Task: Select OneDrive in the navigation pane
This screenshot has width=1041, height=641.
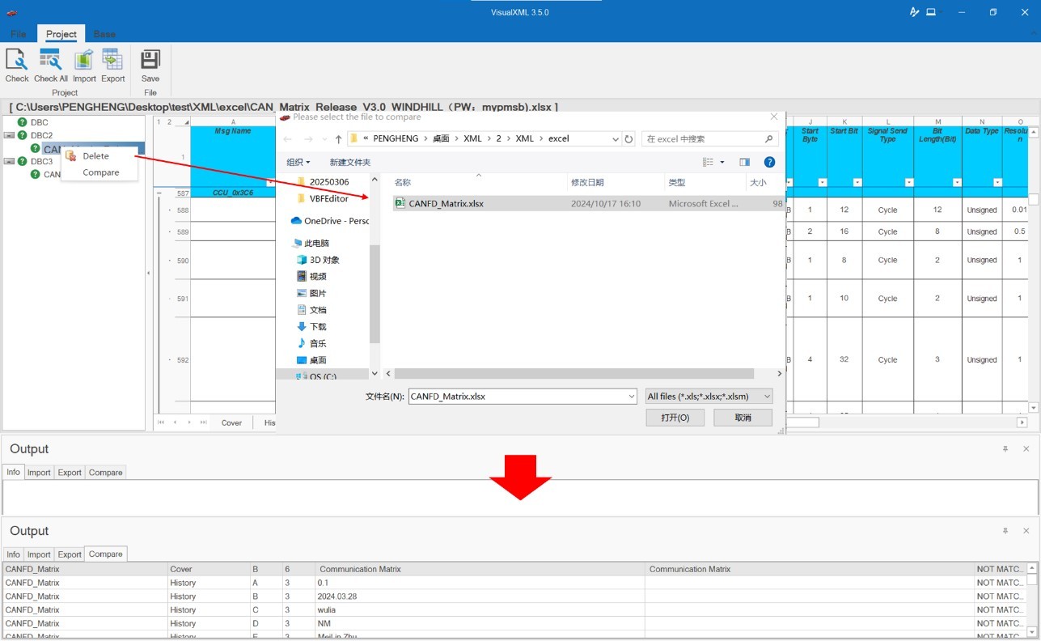Action: point(330,221)
